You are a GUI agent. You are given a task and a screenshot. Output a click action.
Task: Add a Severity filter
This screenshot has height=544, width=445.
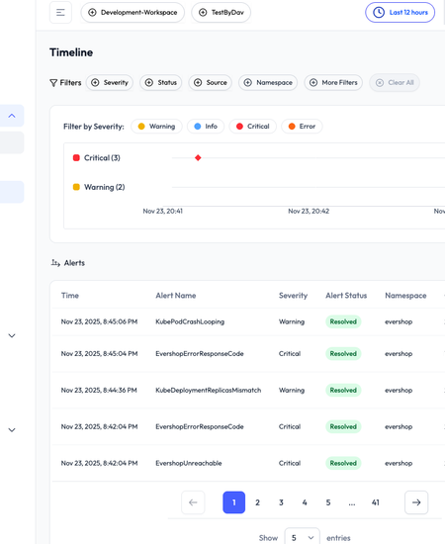pyautogui.click(x=109, y=82)
